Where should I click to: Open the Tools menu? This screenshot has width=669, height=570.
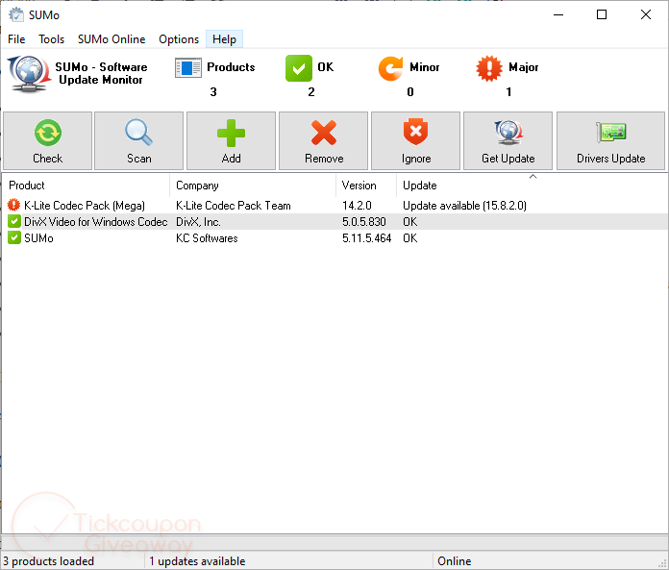[51, 39]
